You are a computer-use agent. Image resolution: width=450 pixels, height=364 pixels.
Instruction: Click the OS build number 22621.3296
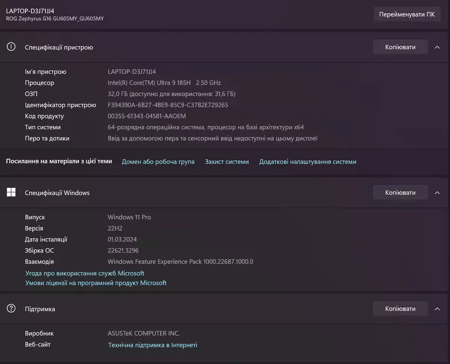123,250
